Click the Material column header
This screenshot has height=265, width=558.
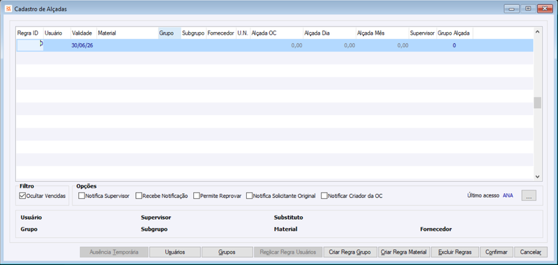(128, 33)
